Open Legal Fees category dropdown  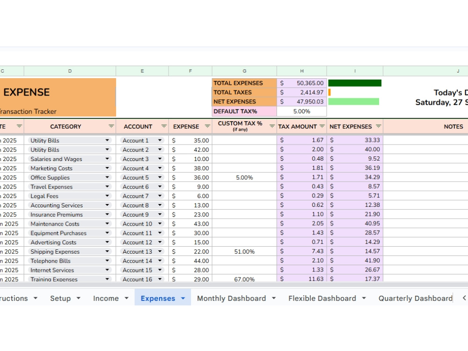[x=107, y=196]
